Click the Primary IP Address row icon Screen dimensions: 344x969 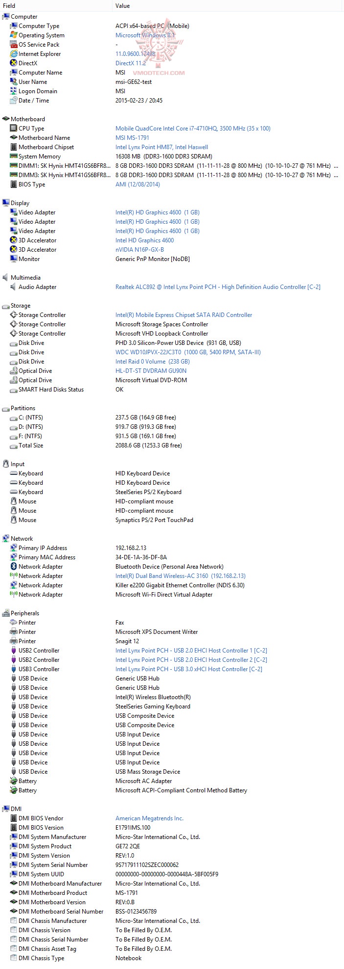point(14,548)
